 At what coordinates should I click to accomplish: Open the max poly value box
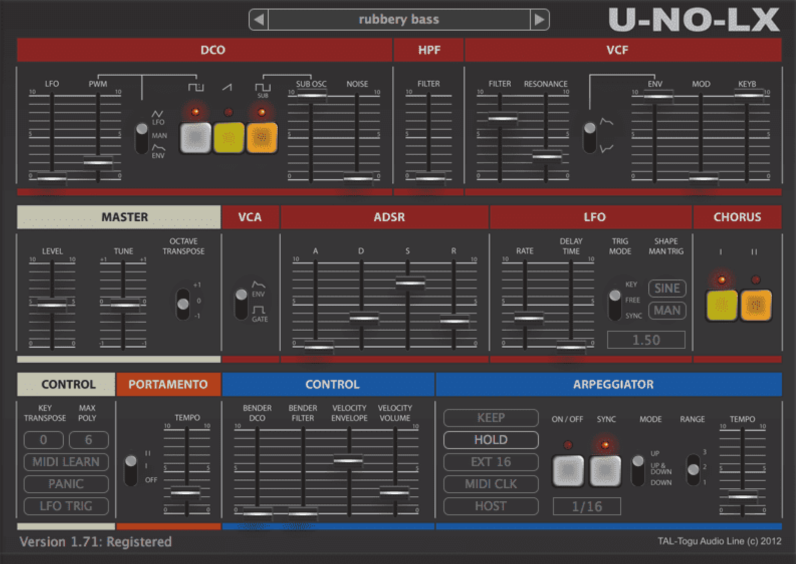(88, 440)
